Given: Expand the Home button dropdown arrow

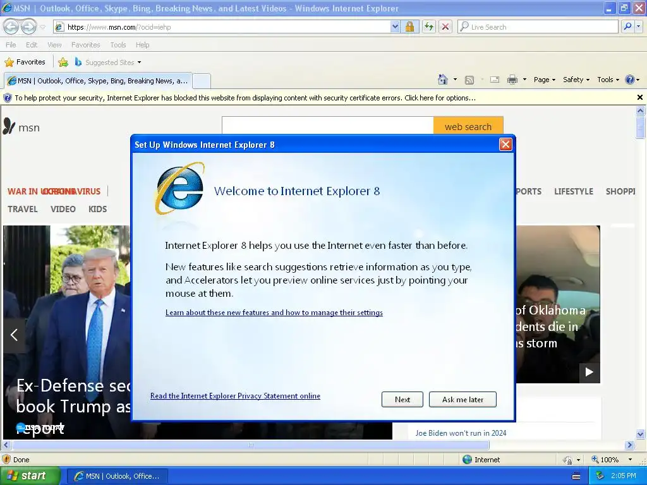Looking at the screenshot, I should coord(455,80).
